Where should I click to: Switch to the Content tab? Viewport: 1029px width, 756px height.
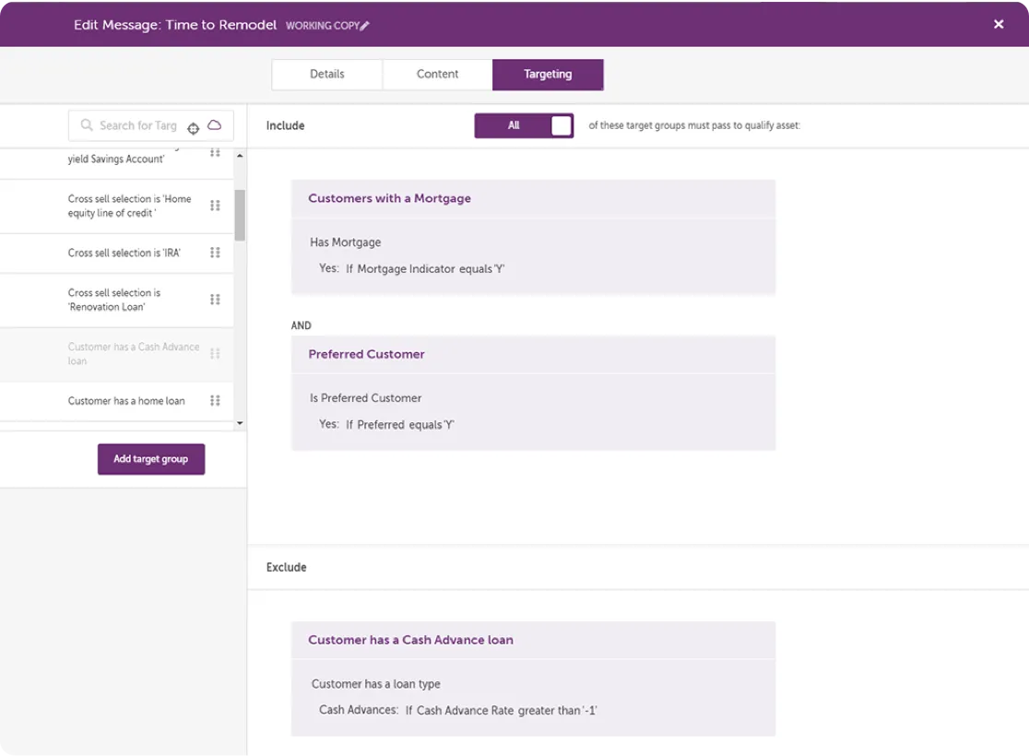[437, 75]
